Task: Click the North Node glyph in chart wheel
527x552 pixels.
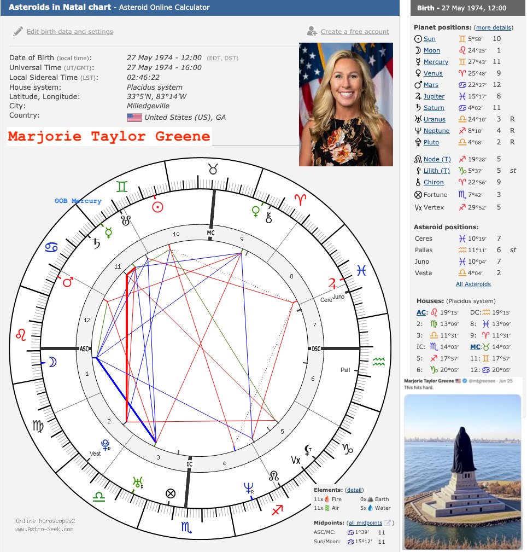Action: (274, 477)
